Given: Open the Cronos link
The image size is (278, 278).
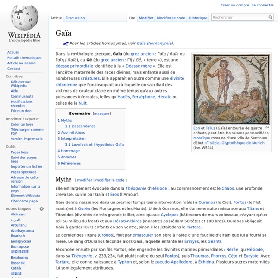Looking at the screenshot, I should coord(106,235).
